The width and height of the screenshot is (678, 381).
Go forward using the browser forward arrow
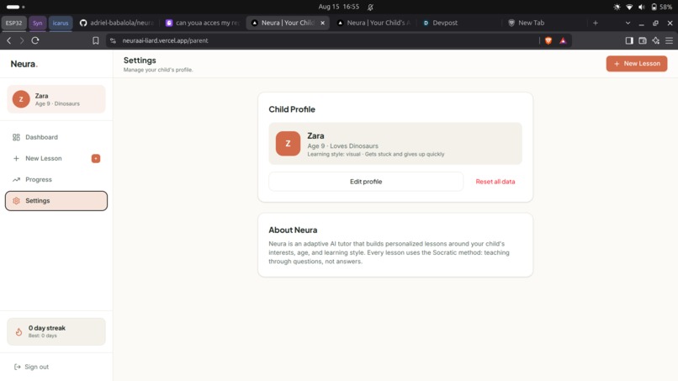coord(22,40)
